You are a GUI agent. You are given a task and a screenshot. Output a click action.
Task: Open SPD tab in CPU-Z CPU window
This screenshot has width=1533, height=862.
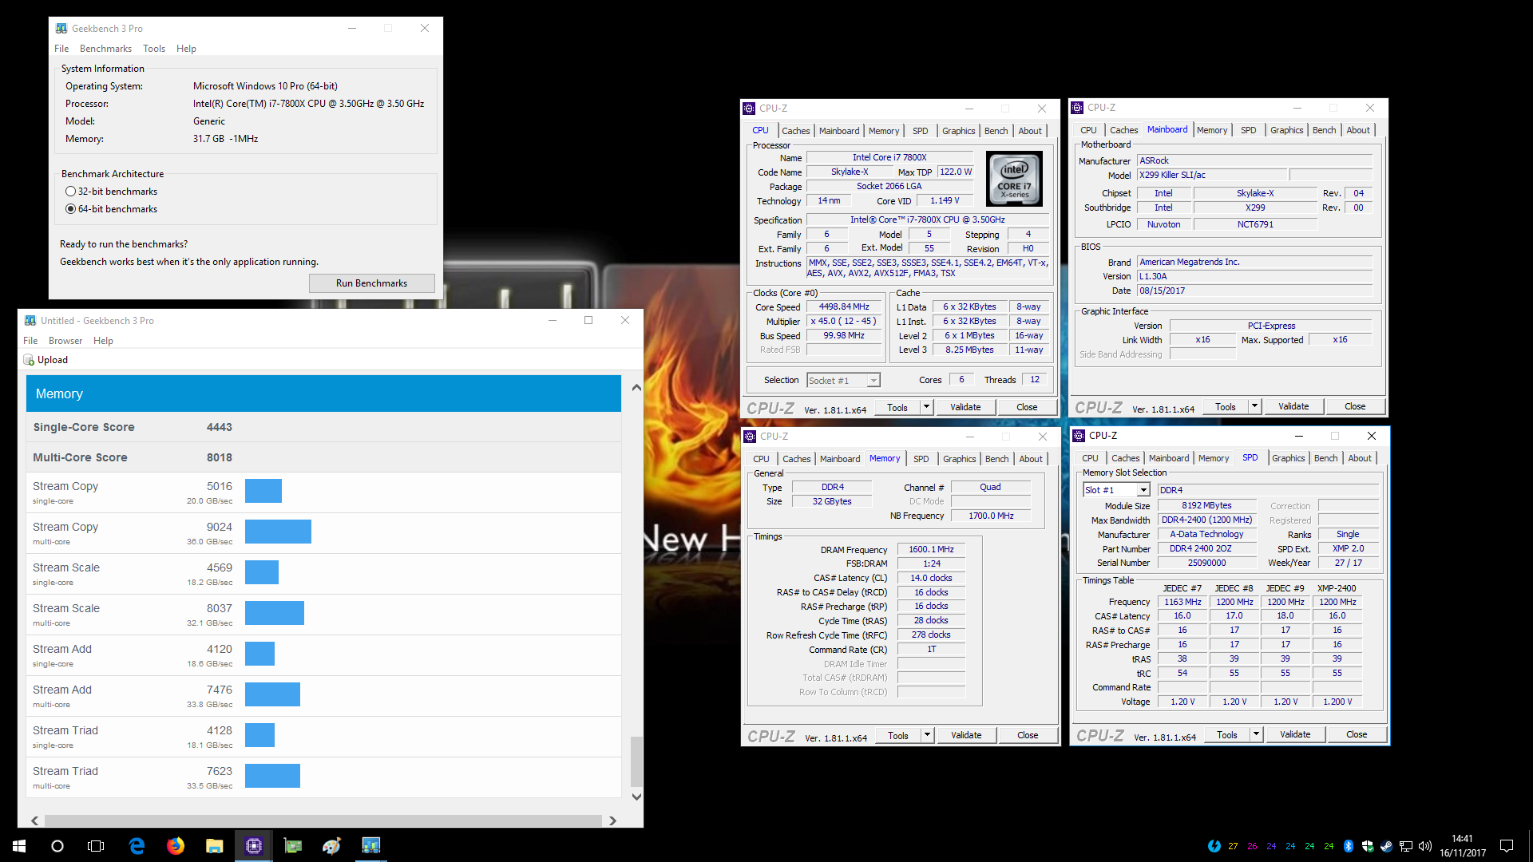920,131
